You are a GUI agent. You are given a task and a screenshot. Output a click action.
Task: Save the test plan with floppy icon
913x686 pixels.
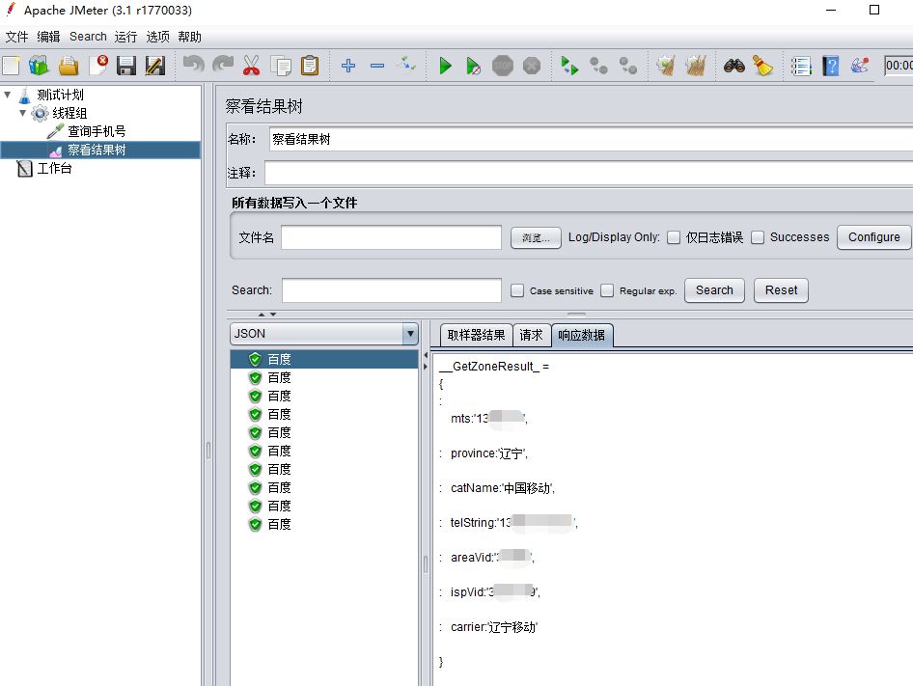click(x=125, y=66)
